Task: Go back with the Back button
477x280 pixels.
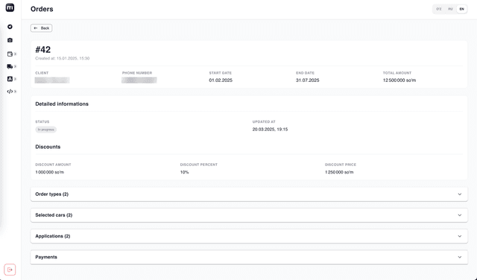Action: 42,28
